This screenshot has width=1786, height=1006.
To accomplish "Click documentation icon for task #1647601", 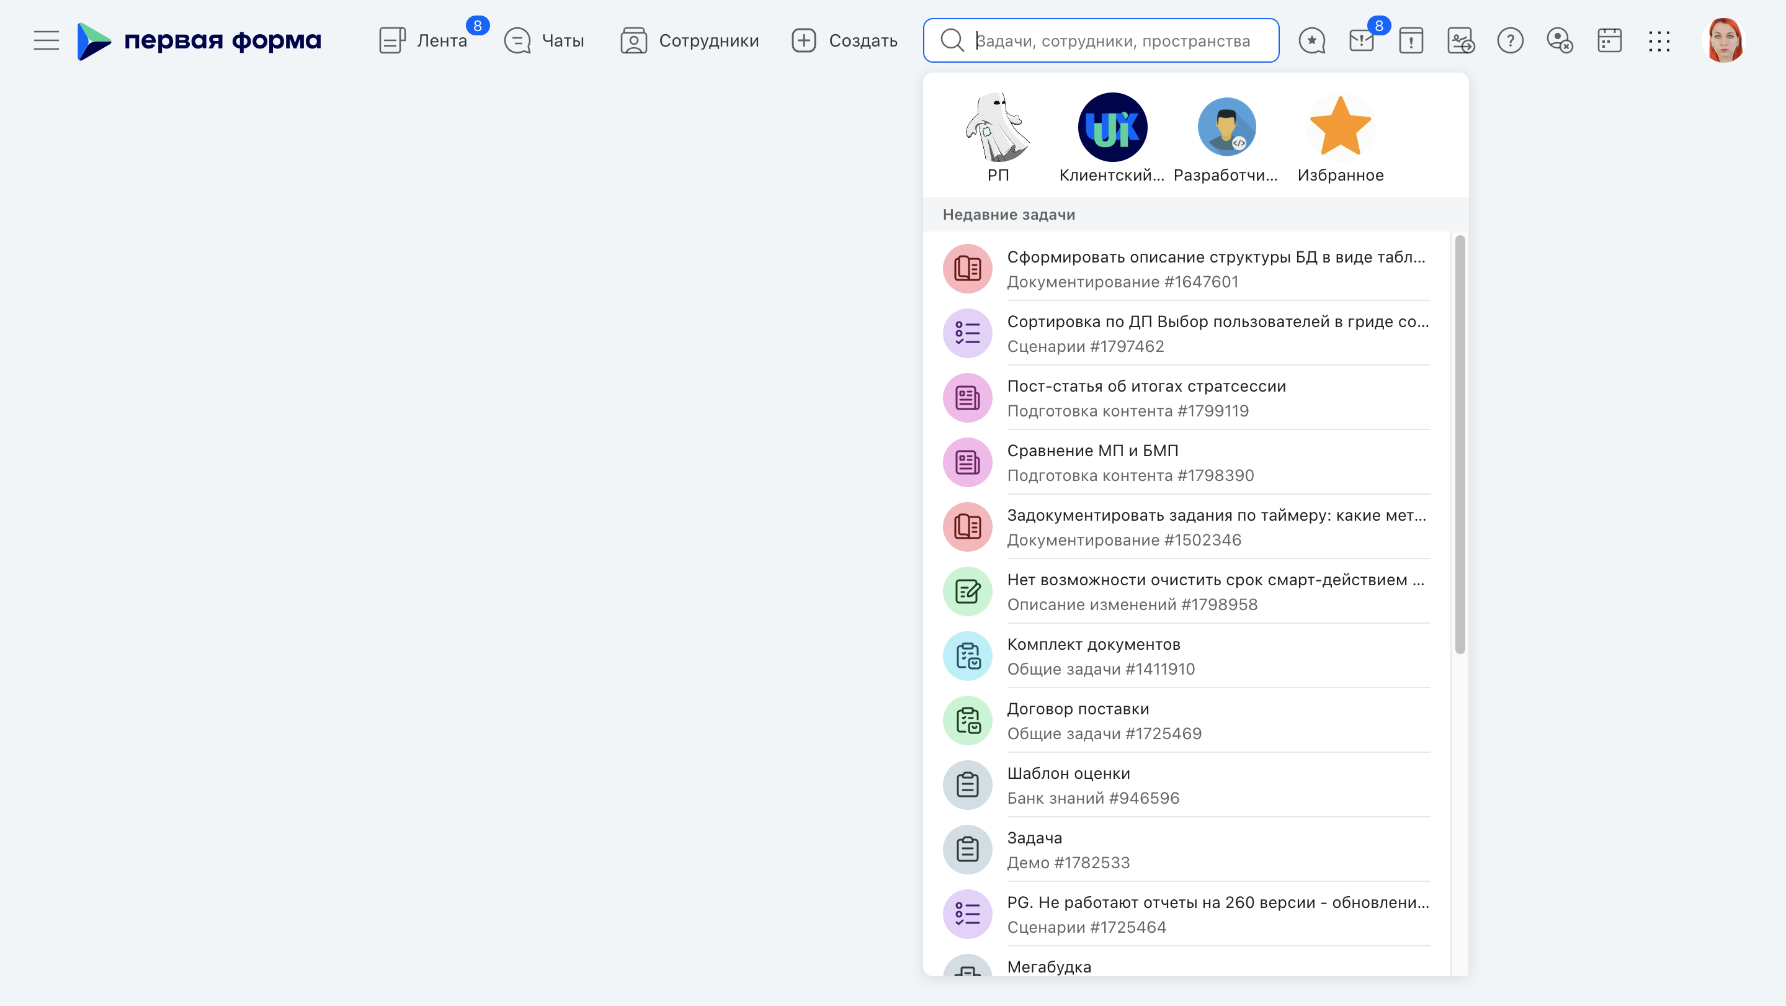I will click(967, 269).
